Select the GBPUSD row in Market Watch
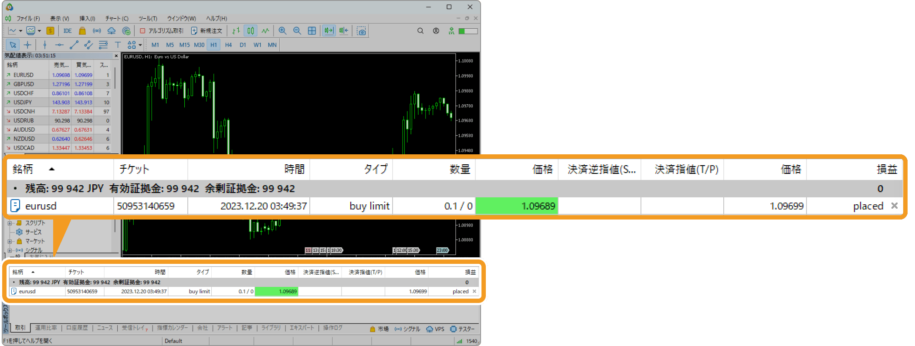This screenshot has height=346, width=915. click(x=58, y=84)
